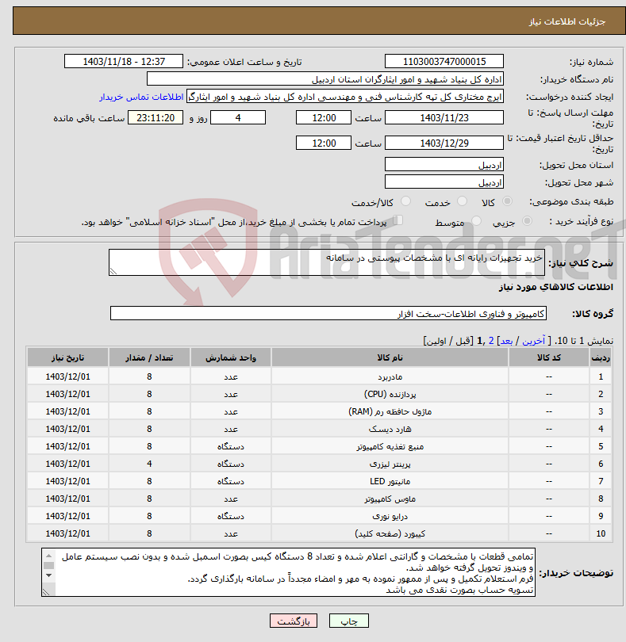
Task: Select the جزیی purchase type radio
Action: coord(527,220)
